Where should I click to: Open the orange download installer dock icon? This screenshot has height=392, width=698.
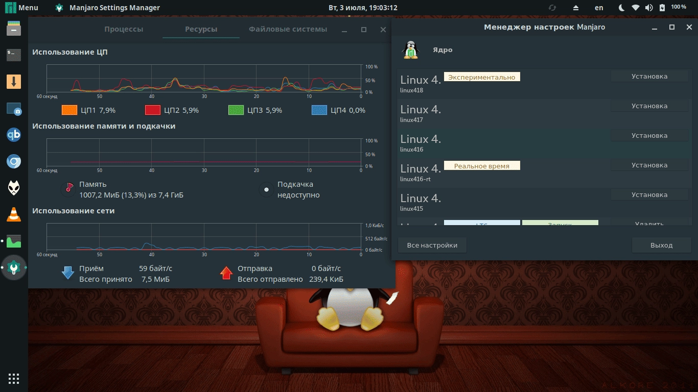14,82
